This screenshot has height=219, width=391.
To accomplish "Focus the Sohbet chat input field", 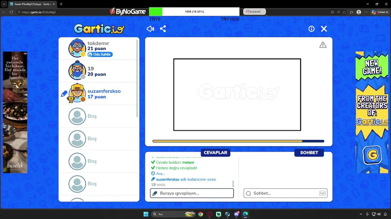I will click(285, 193).
